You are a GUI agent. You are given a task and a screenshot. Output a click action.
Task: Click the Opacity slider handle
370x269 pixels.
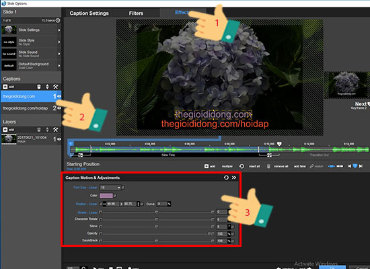209,234
